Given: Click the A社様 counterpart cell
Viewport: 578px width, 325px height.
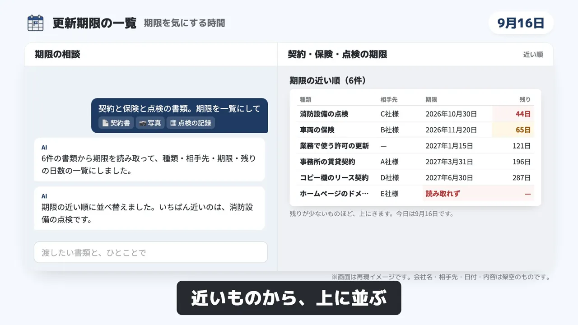Looking at the screenshot, I should (390, 162).
